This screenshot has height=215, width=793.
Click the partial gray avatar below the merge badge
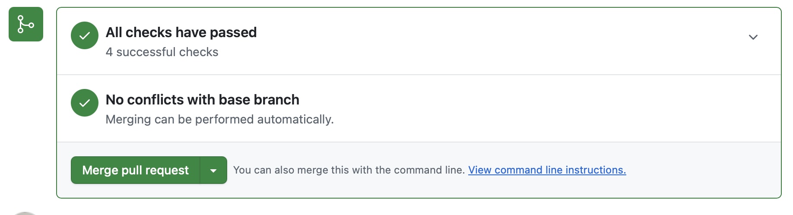[25, 213]
